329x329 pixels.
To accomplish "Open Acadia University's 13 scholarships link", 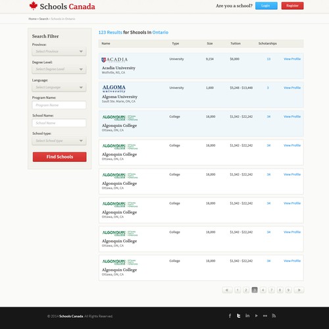I will (x=268, y=59).
